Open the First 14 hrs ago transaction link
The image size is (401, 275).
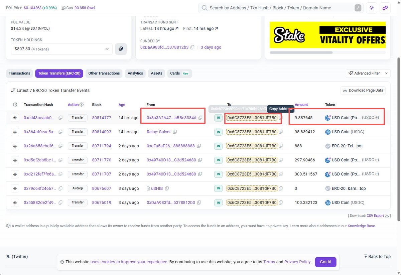(206, 28)
